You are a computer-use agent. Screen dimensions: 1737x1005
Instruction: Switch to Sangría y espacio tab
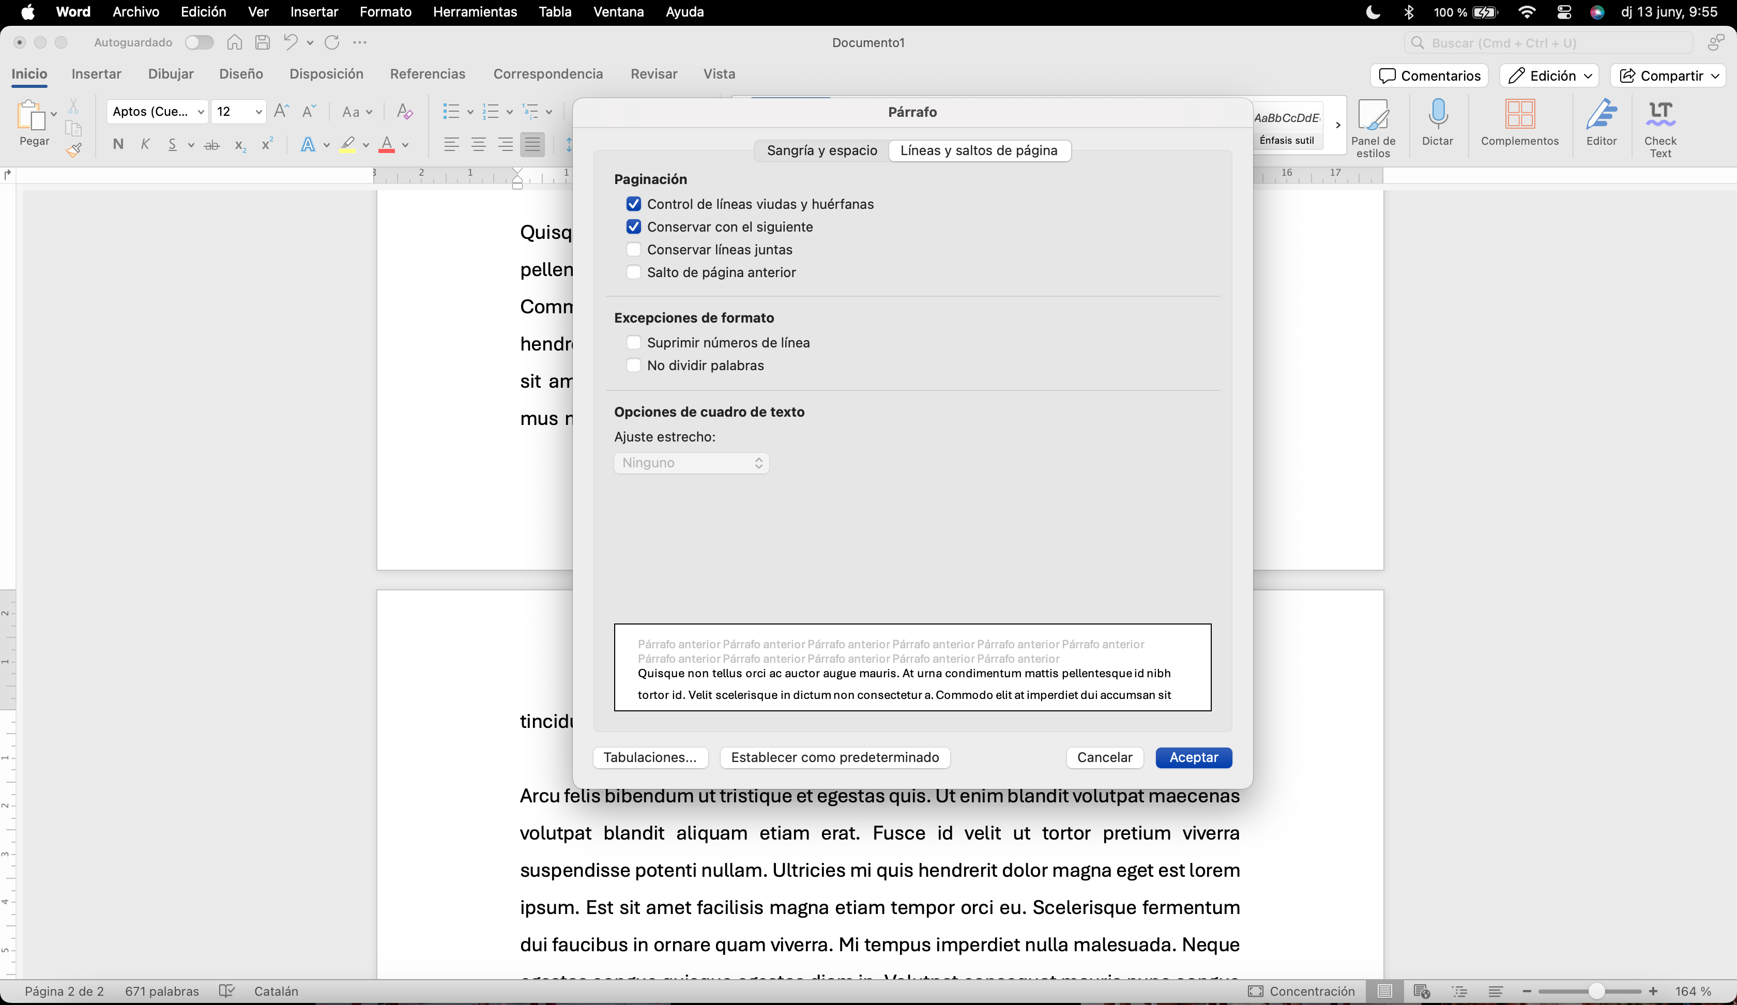[x=821, y=150]
